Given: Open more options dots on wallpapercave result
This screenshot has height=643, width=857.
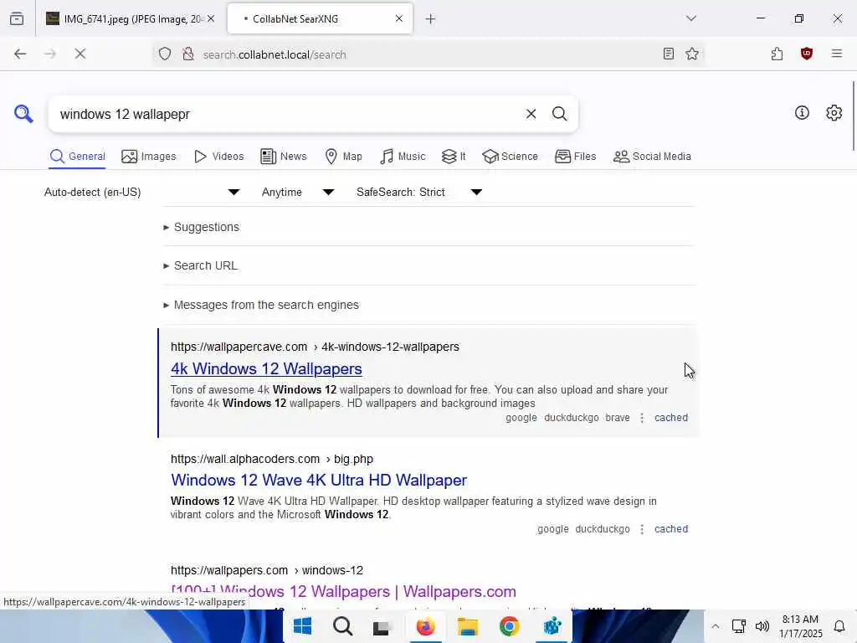Looking at the screenshot, I should pyautogui.click(x=642, y=418).
